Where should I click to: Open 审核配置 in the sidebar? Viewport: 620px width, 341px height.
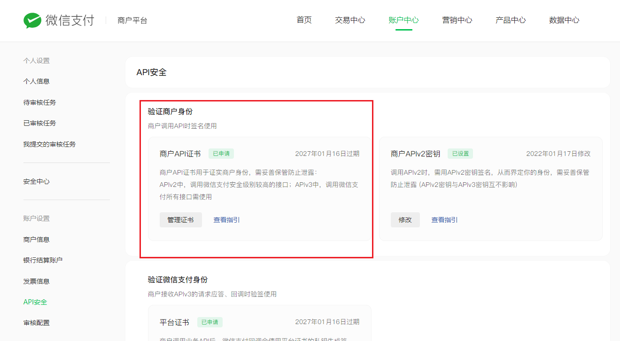click(x=37, y=323)
